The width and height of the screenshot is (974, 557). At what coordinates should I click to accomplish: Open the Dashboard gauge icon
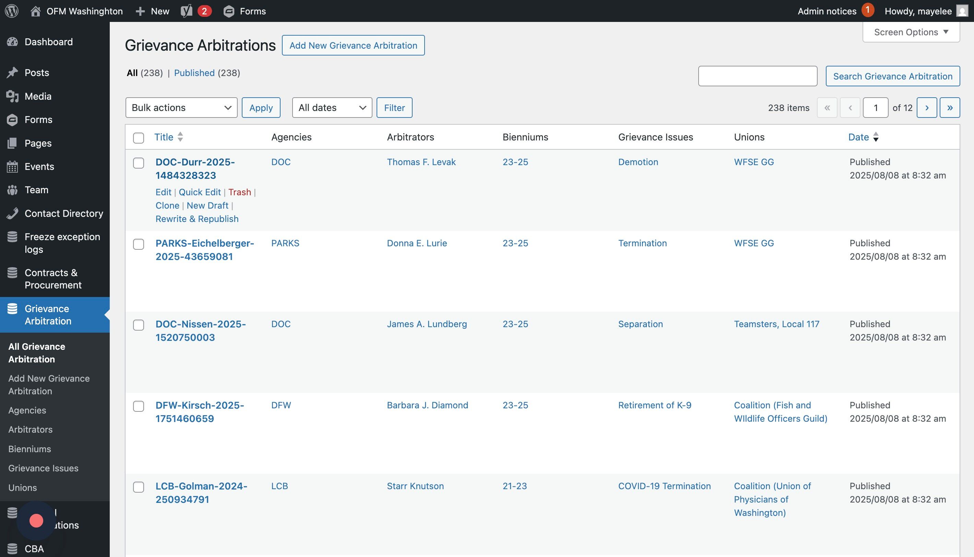[x=12, y=42]
